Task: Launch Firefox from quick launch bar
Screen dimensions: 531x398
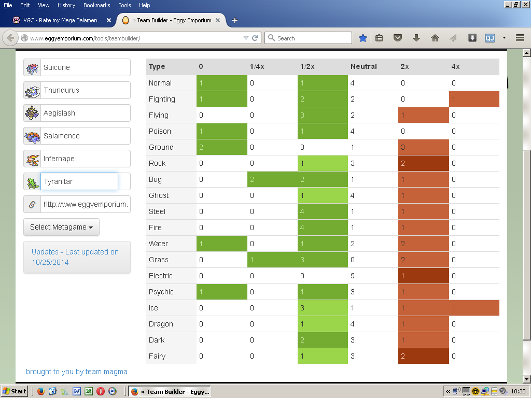Action: point(41,391)
